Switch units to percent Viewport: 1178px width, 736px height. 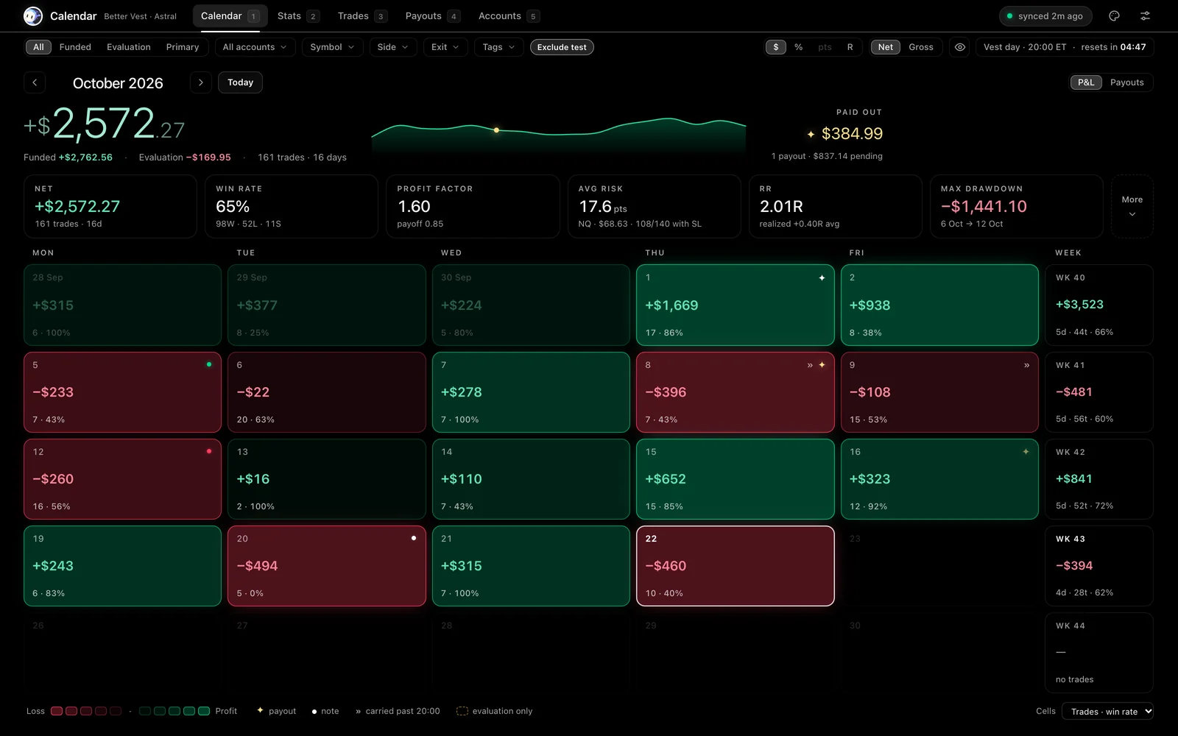point(798,47)
